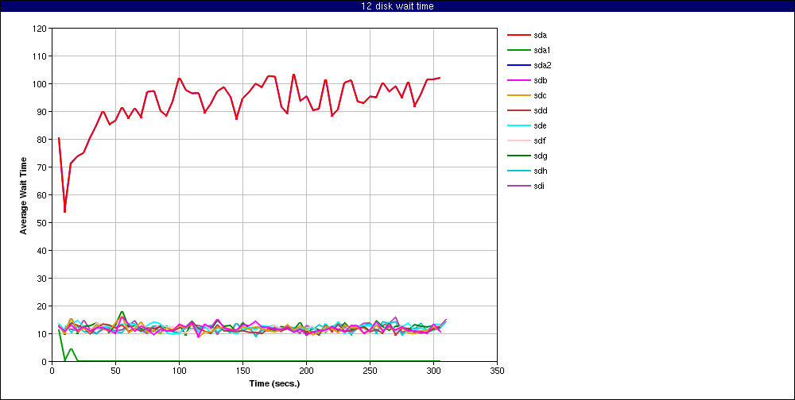Viewport: 795px width, 400px height.
Task: Select the sdh legend label
Action: pyautogui.click(x=541, y=171)
